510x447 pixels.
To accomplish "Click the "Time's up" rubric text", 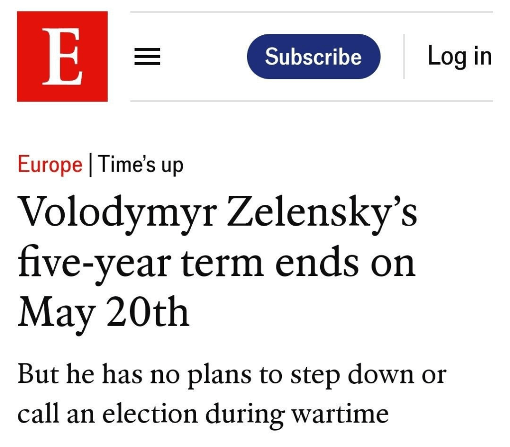I will point(141,165).
